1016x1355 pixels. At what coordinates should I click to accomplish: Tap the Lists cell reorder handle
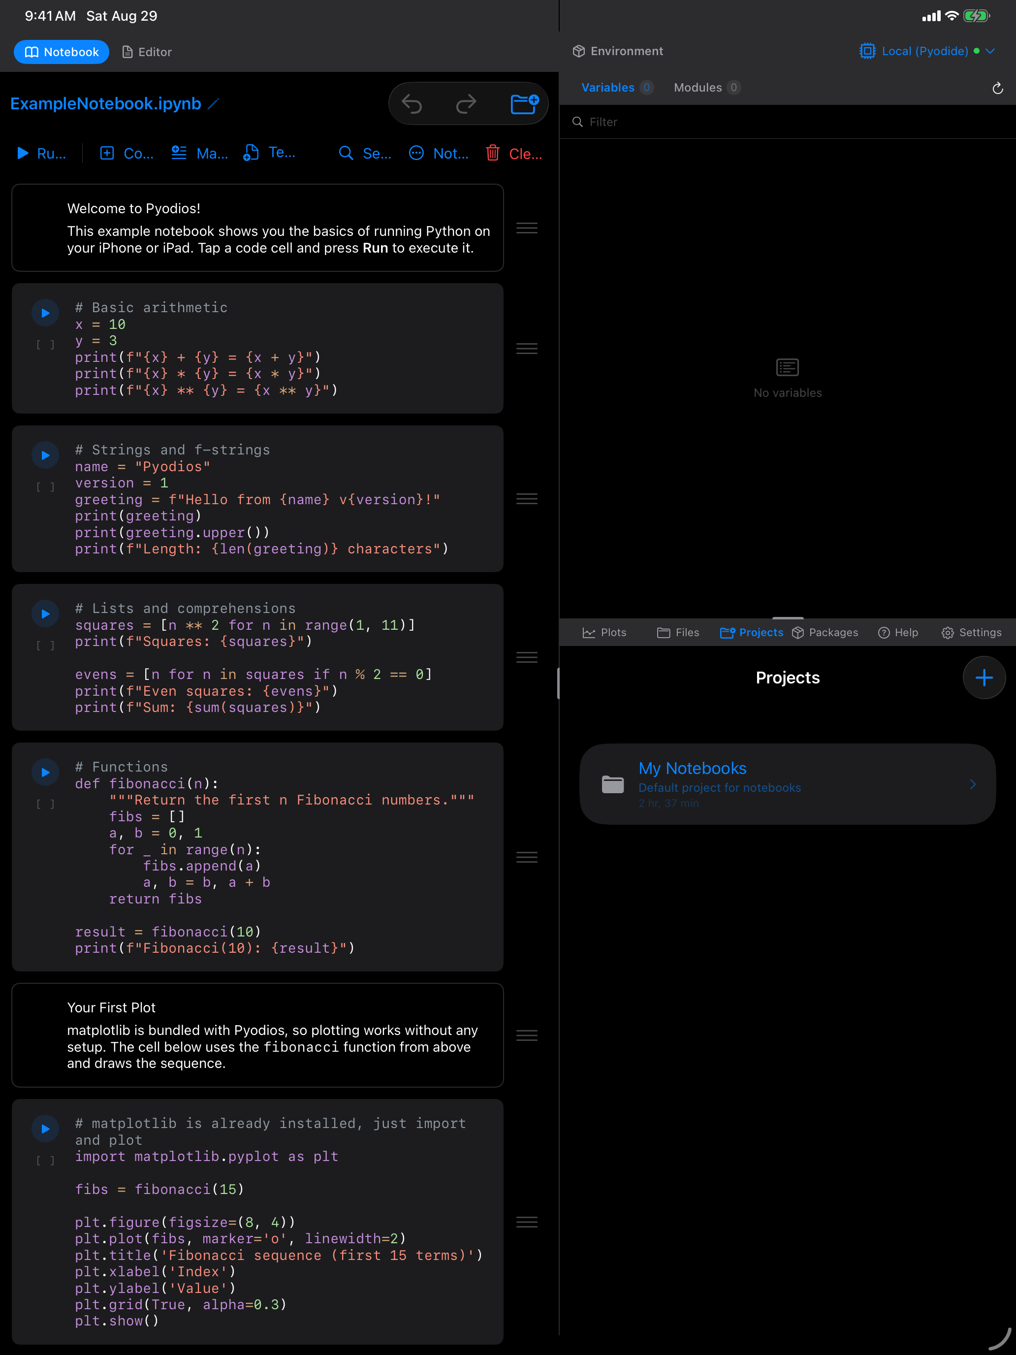(527, 657)
